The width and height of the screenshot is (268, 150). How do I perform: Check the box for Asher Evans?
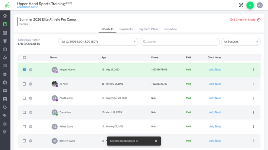tap(24, 127)
